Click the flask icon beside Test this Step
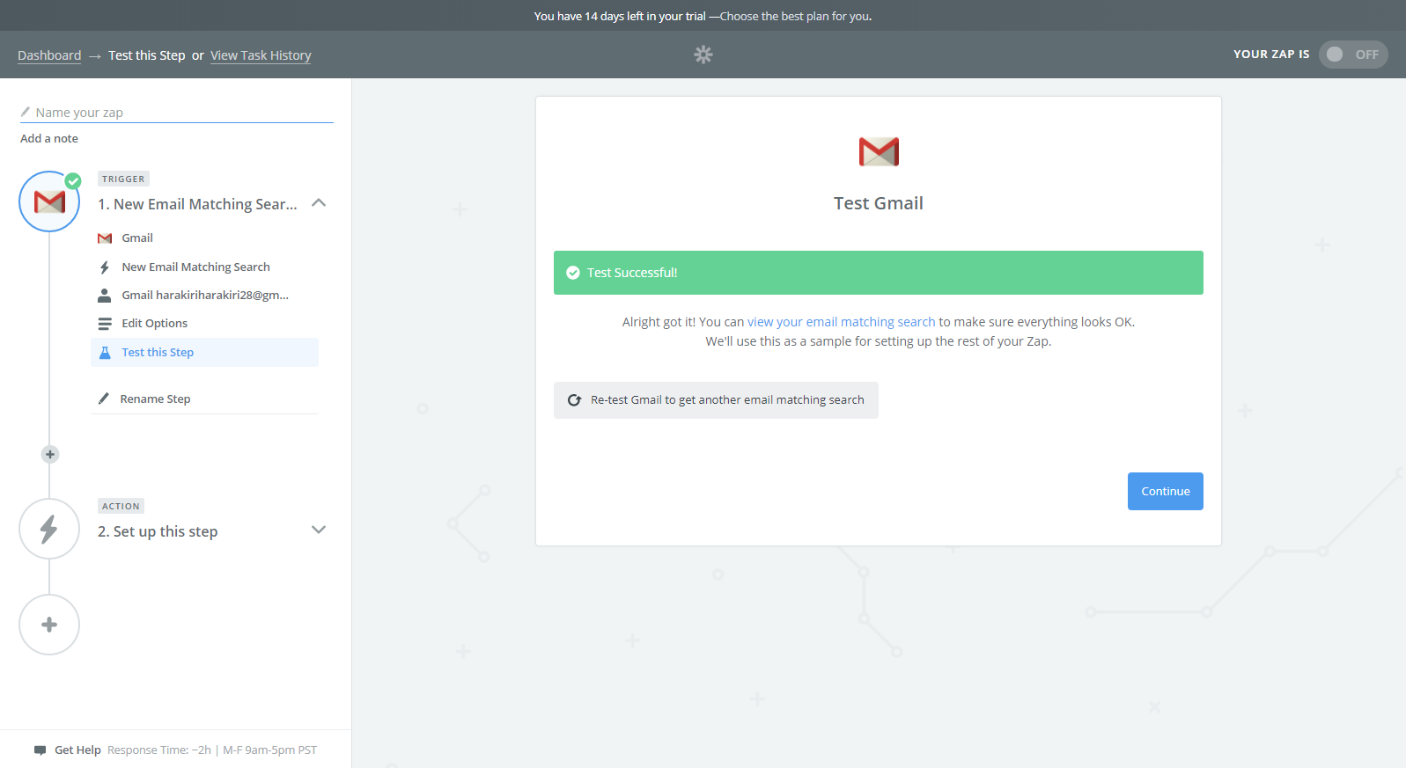 [105, 353]
